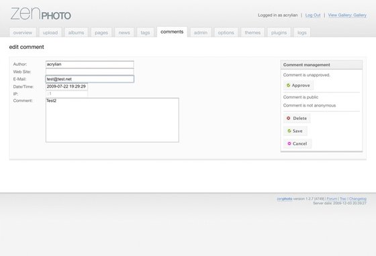The image size is (376, 256).
Task: Click the 'Comment is public' text
Action: click(x=301, y=97)
